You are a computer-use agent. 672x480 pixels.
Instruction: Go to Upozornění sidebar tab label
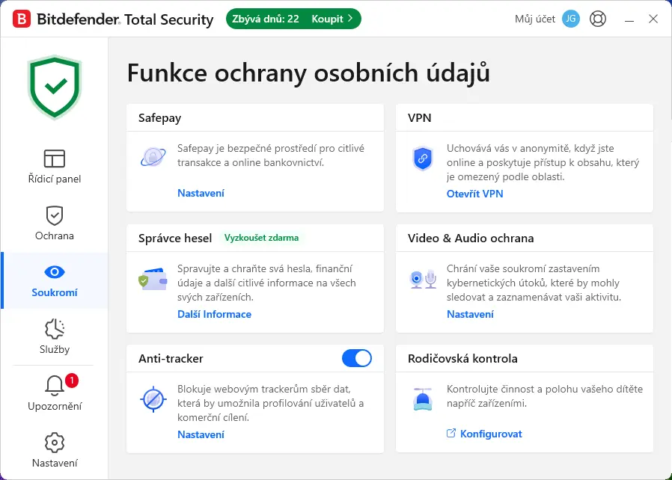point(55,406)
